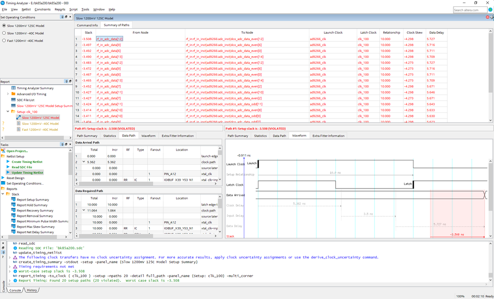Click the globe icon beside the altera.com search
Viewport: 494px width, 299px height.
490,10
